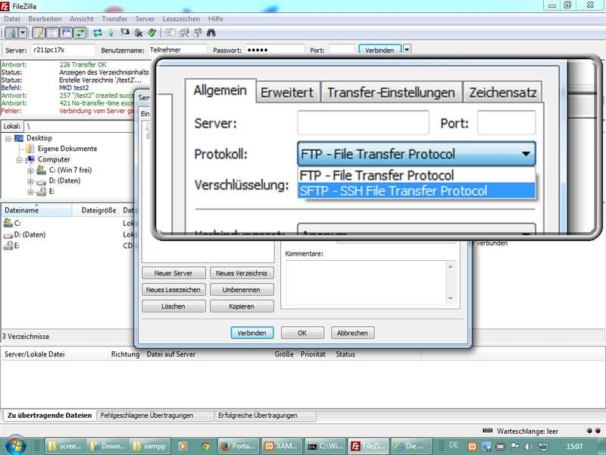This screenshot has height=455, width=606.
Task: Click inside the Kommentare text box
Action: coord(366,282)
